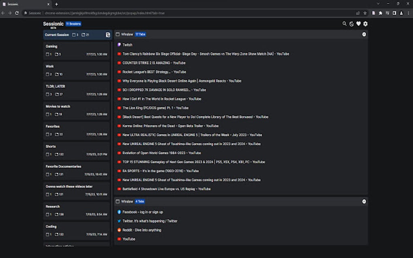Image resolution: width=413 pixels, height=258 pixels.
Task: Open Chrome three-dot menu
Action: click(408, 13)
